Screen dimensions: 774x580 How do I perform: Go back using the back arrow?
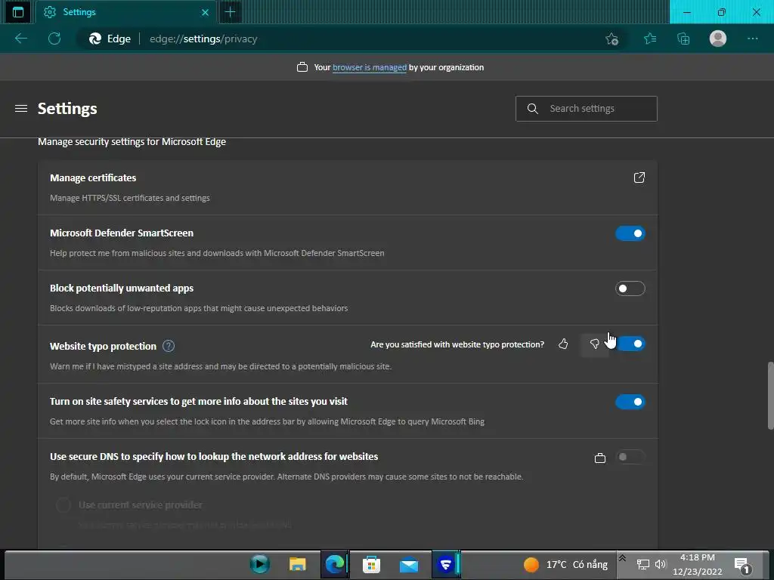tap(20, 39)
